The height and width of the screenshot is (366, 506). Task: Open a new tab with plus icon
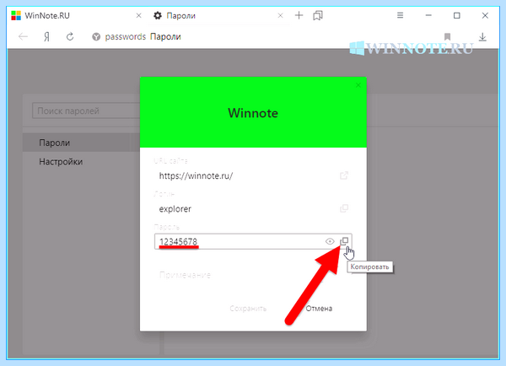click(299, 15)
